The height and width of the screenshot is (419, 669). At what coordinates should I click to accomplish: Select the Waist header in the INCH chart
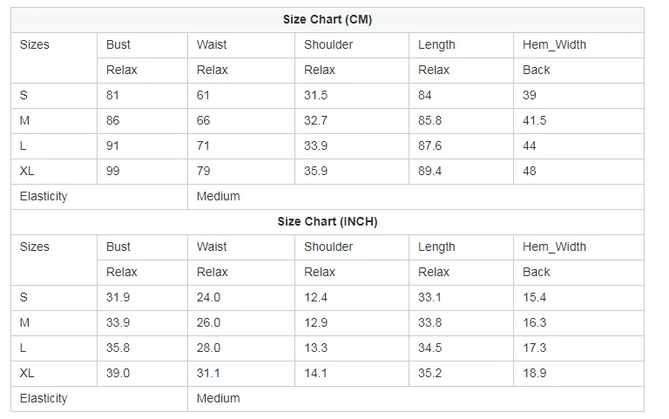click(212, 247)
